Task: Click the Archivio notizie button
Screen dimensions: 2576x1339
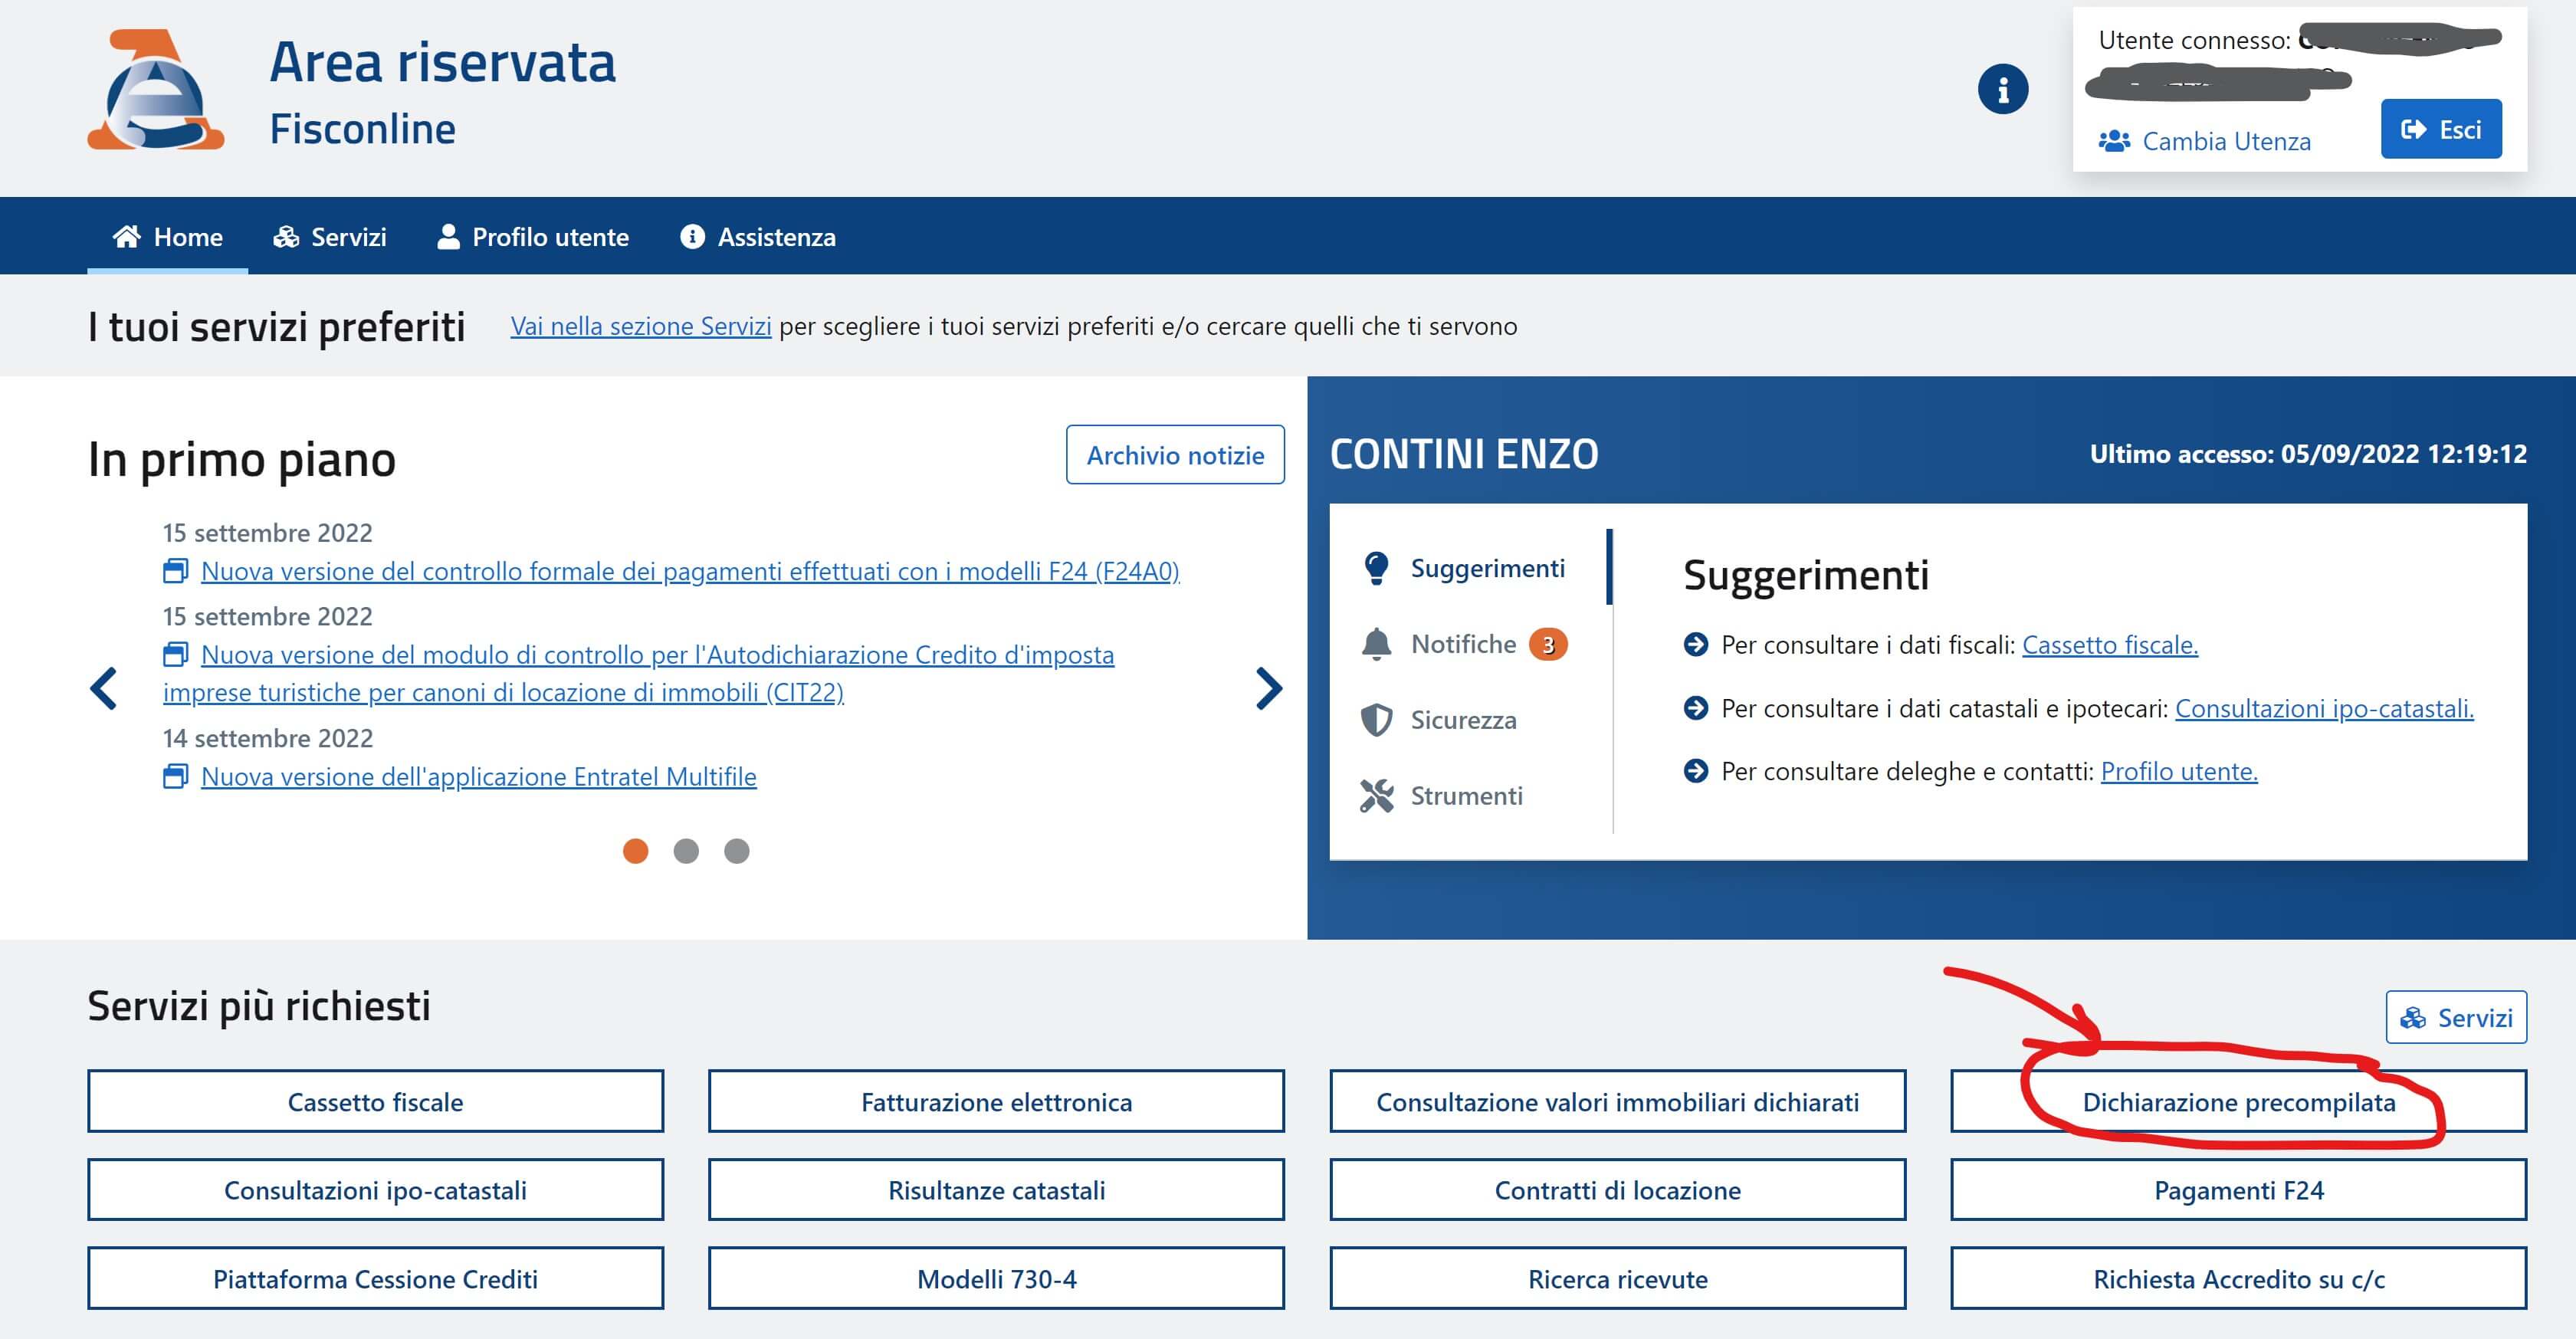Action: click(x=1175, y=455)
